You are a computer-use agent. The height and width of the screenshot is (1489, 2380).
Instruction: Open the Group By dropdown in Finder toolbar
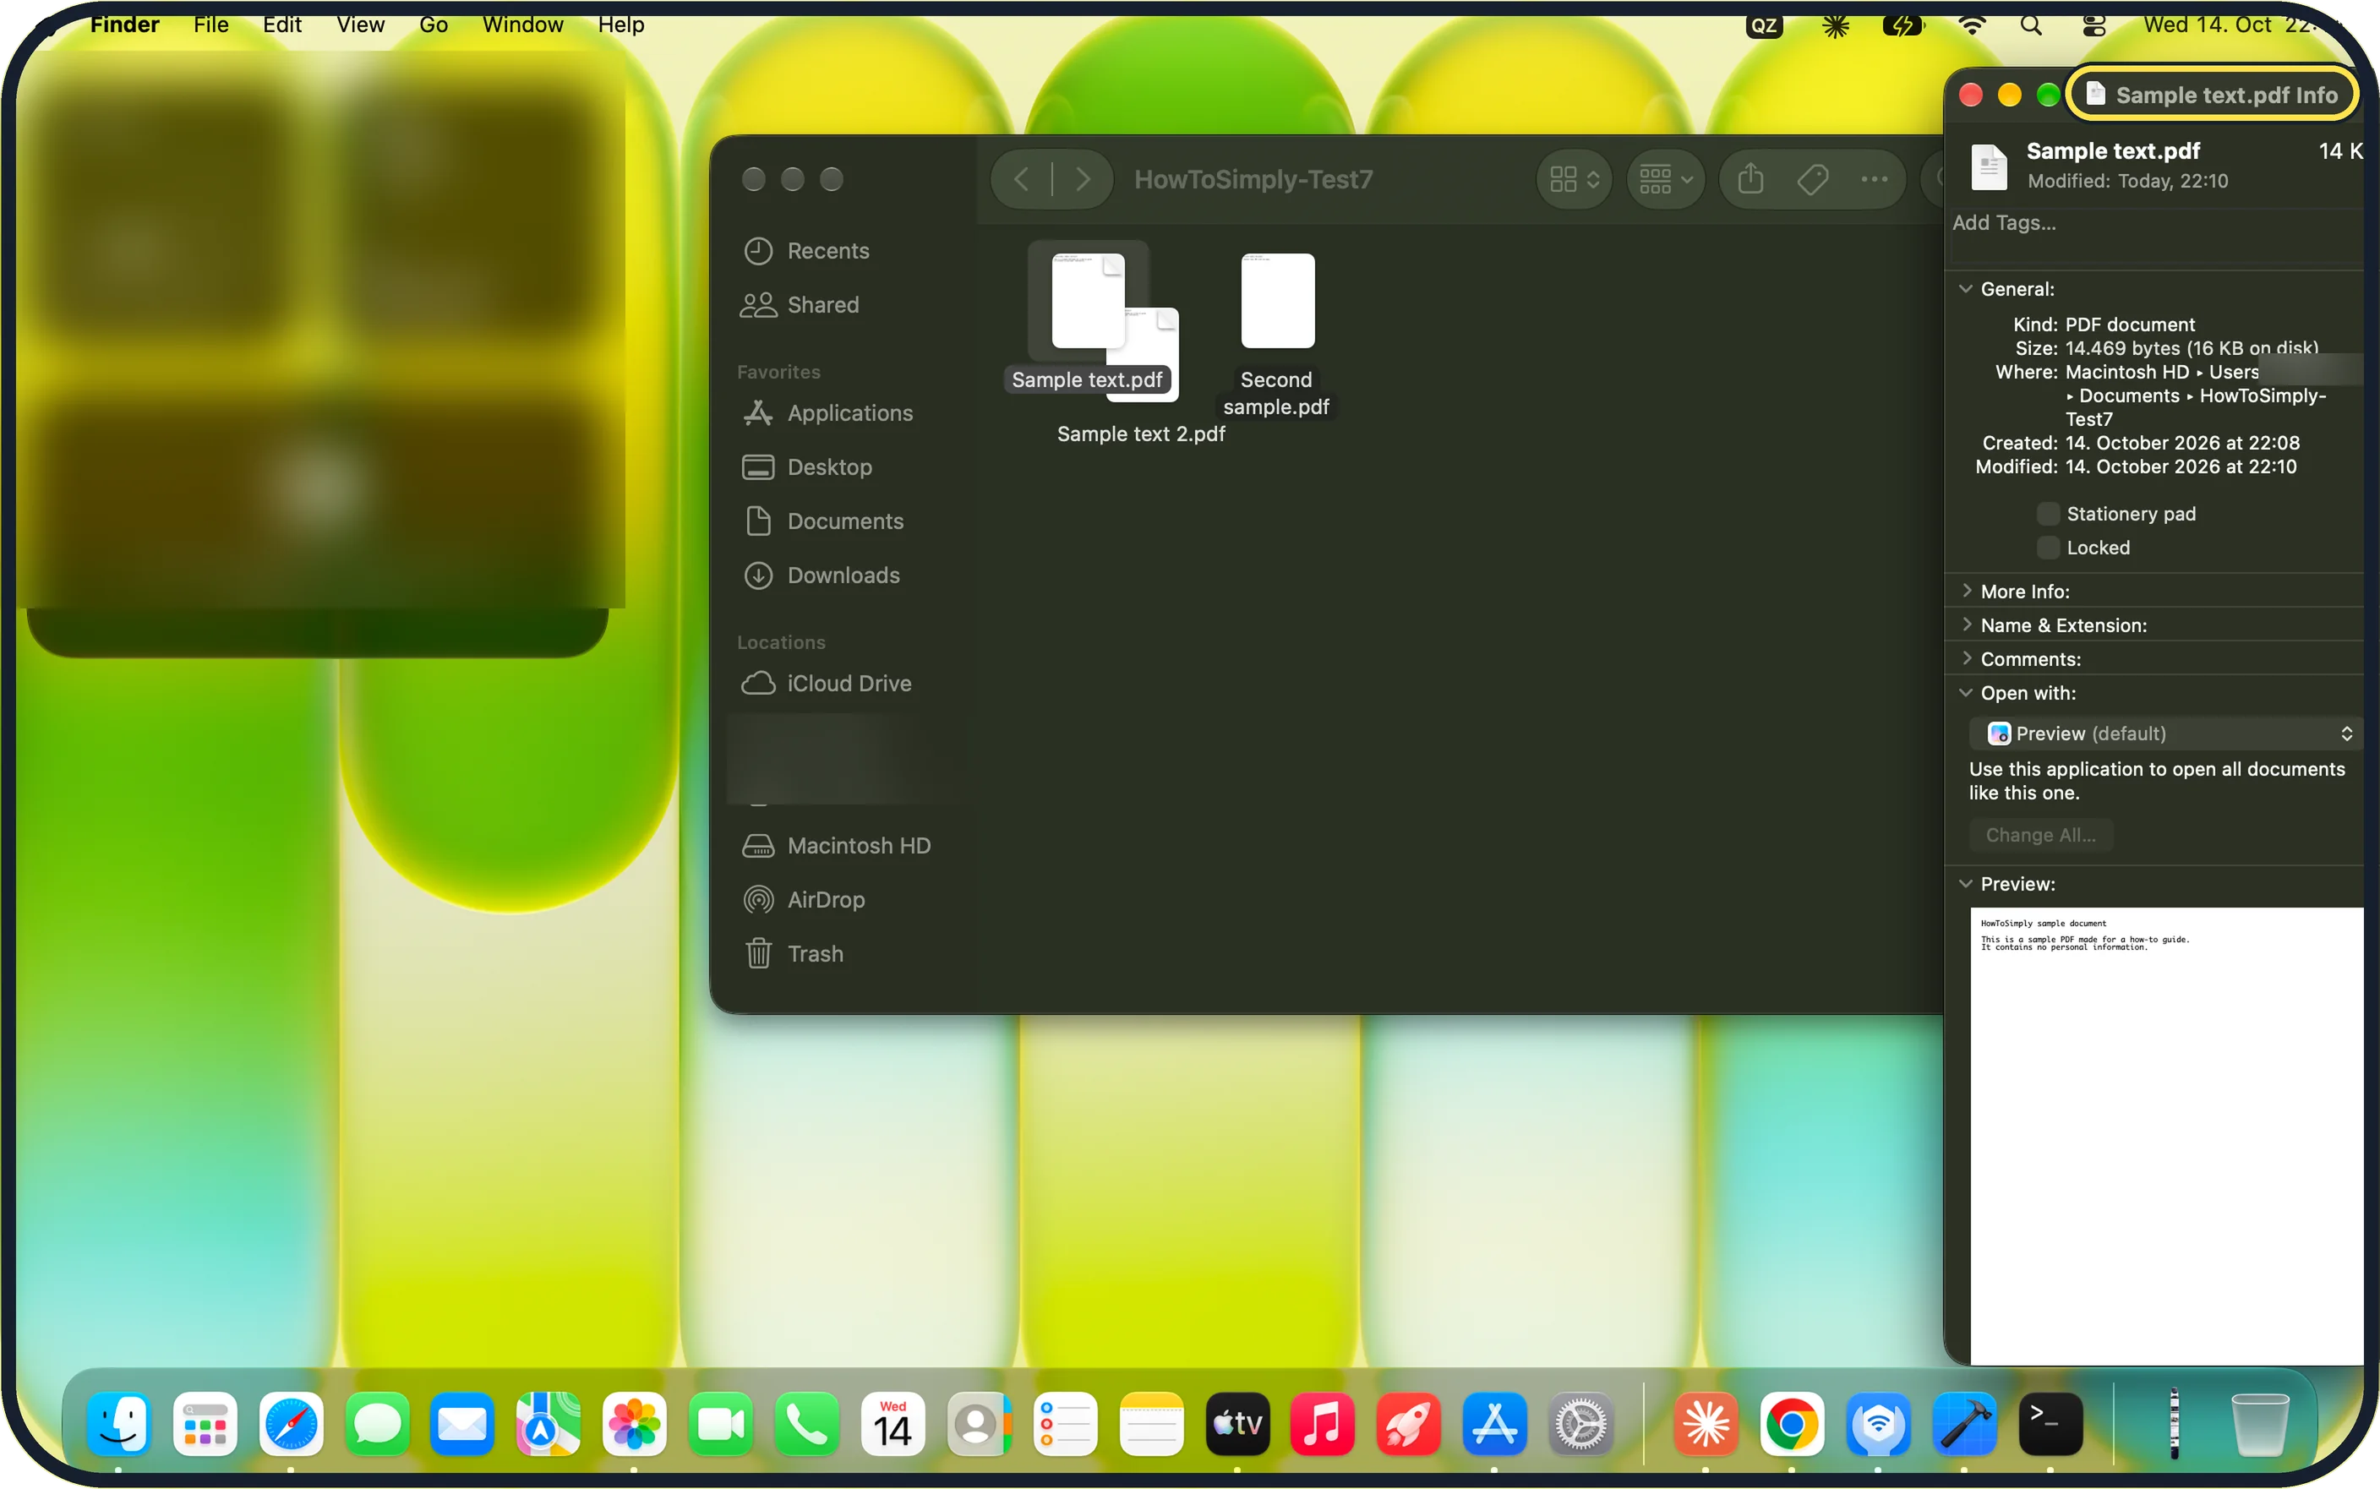pos(1665,179)
